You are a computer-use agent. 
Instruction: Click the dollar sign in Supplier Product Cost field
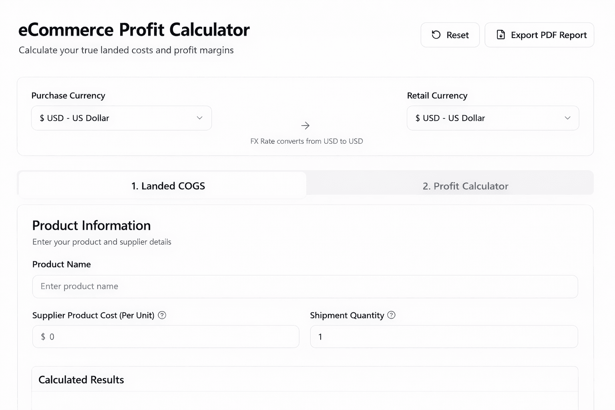[x=43, y=337]
